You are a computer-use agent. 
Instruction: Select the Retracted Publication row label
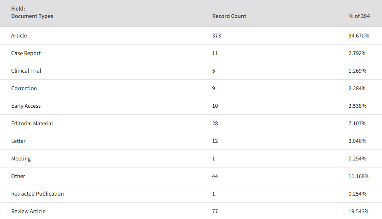[38, 194]
